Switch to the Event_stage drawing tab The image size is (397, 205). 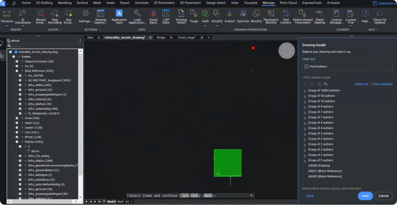(187, 38)
